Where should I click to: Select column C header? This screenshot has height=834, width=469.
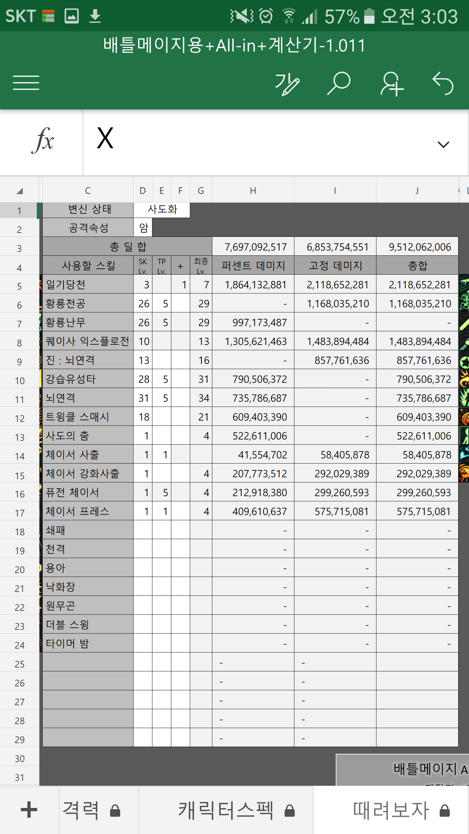point(88,191)
